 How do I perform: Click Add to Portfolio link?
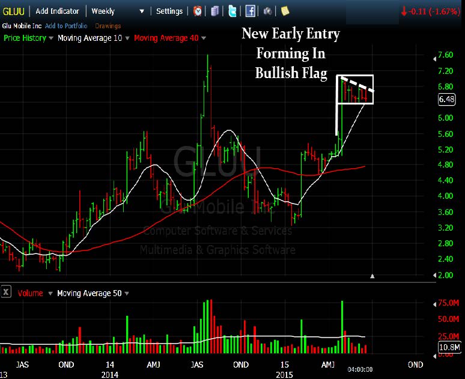click(66, 26)
